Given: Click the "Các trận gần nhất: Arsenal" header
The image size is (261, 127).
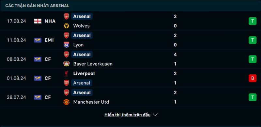Looking at the screenshot, I should [x=37, y=6].
